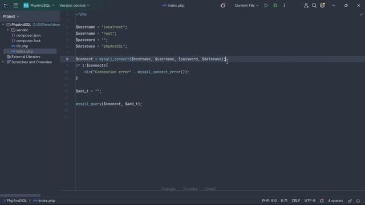This screenshot has width=365, height=205.
Task: Open db.php in the project tree
Action: pyautogui.click(x=22, y=46)
